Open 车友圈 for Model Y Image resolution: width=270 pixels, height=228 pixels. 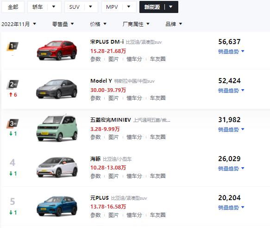click(x=158, y=98)
